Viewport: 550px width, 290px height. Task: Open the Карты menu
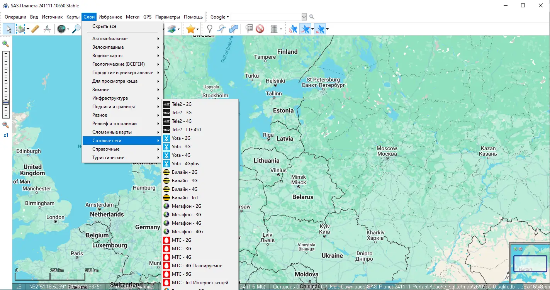(73, 17)
